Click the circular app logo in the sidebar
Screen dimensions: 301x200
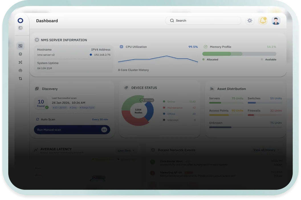click(20, 20)
